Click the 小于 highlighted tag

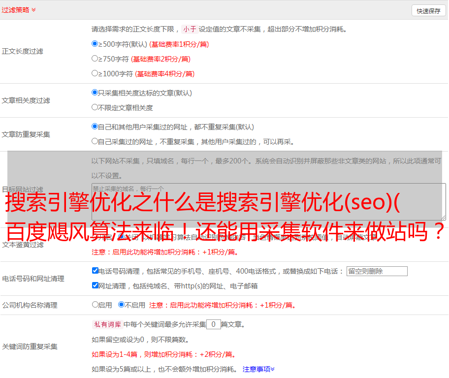click(190, 29)
